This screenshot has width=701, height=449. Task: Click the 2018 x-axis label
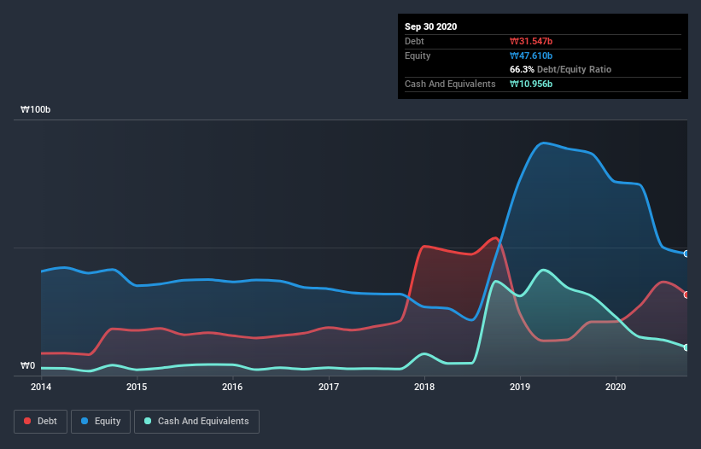pyautogui.click(x=424, y=387)
